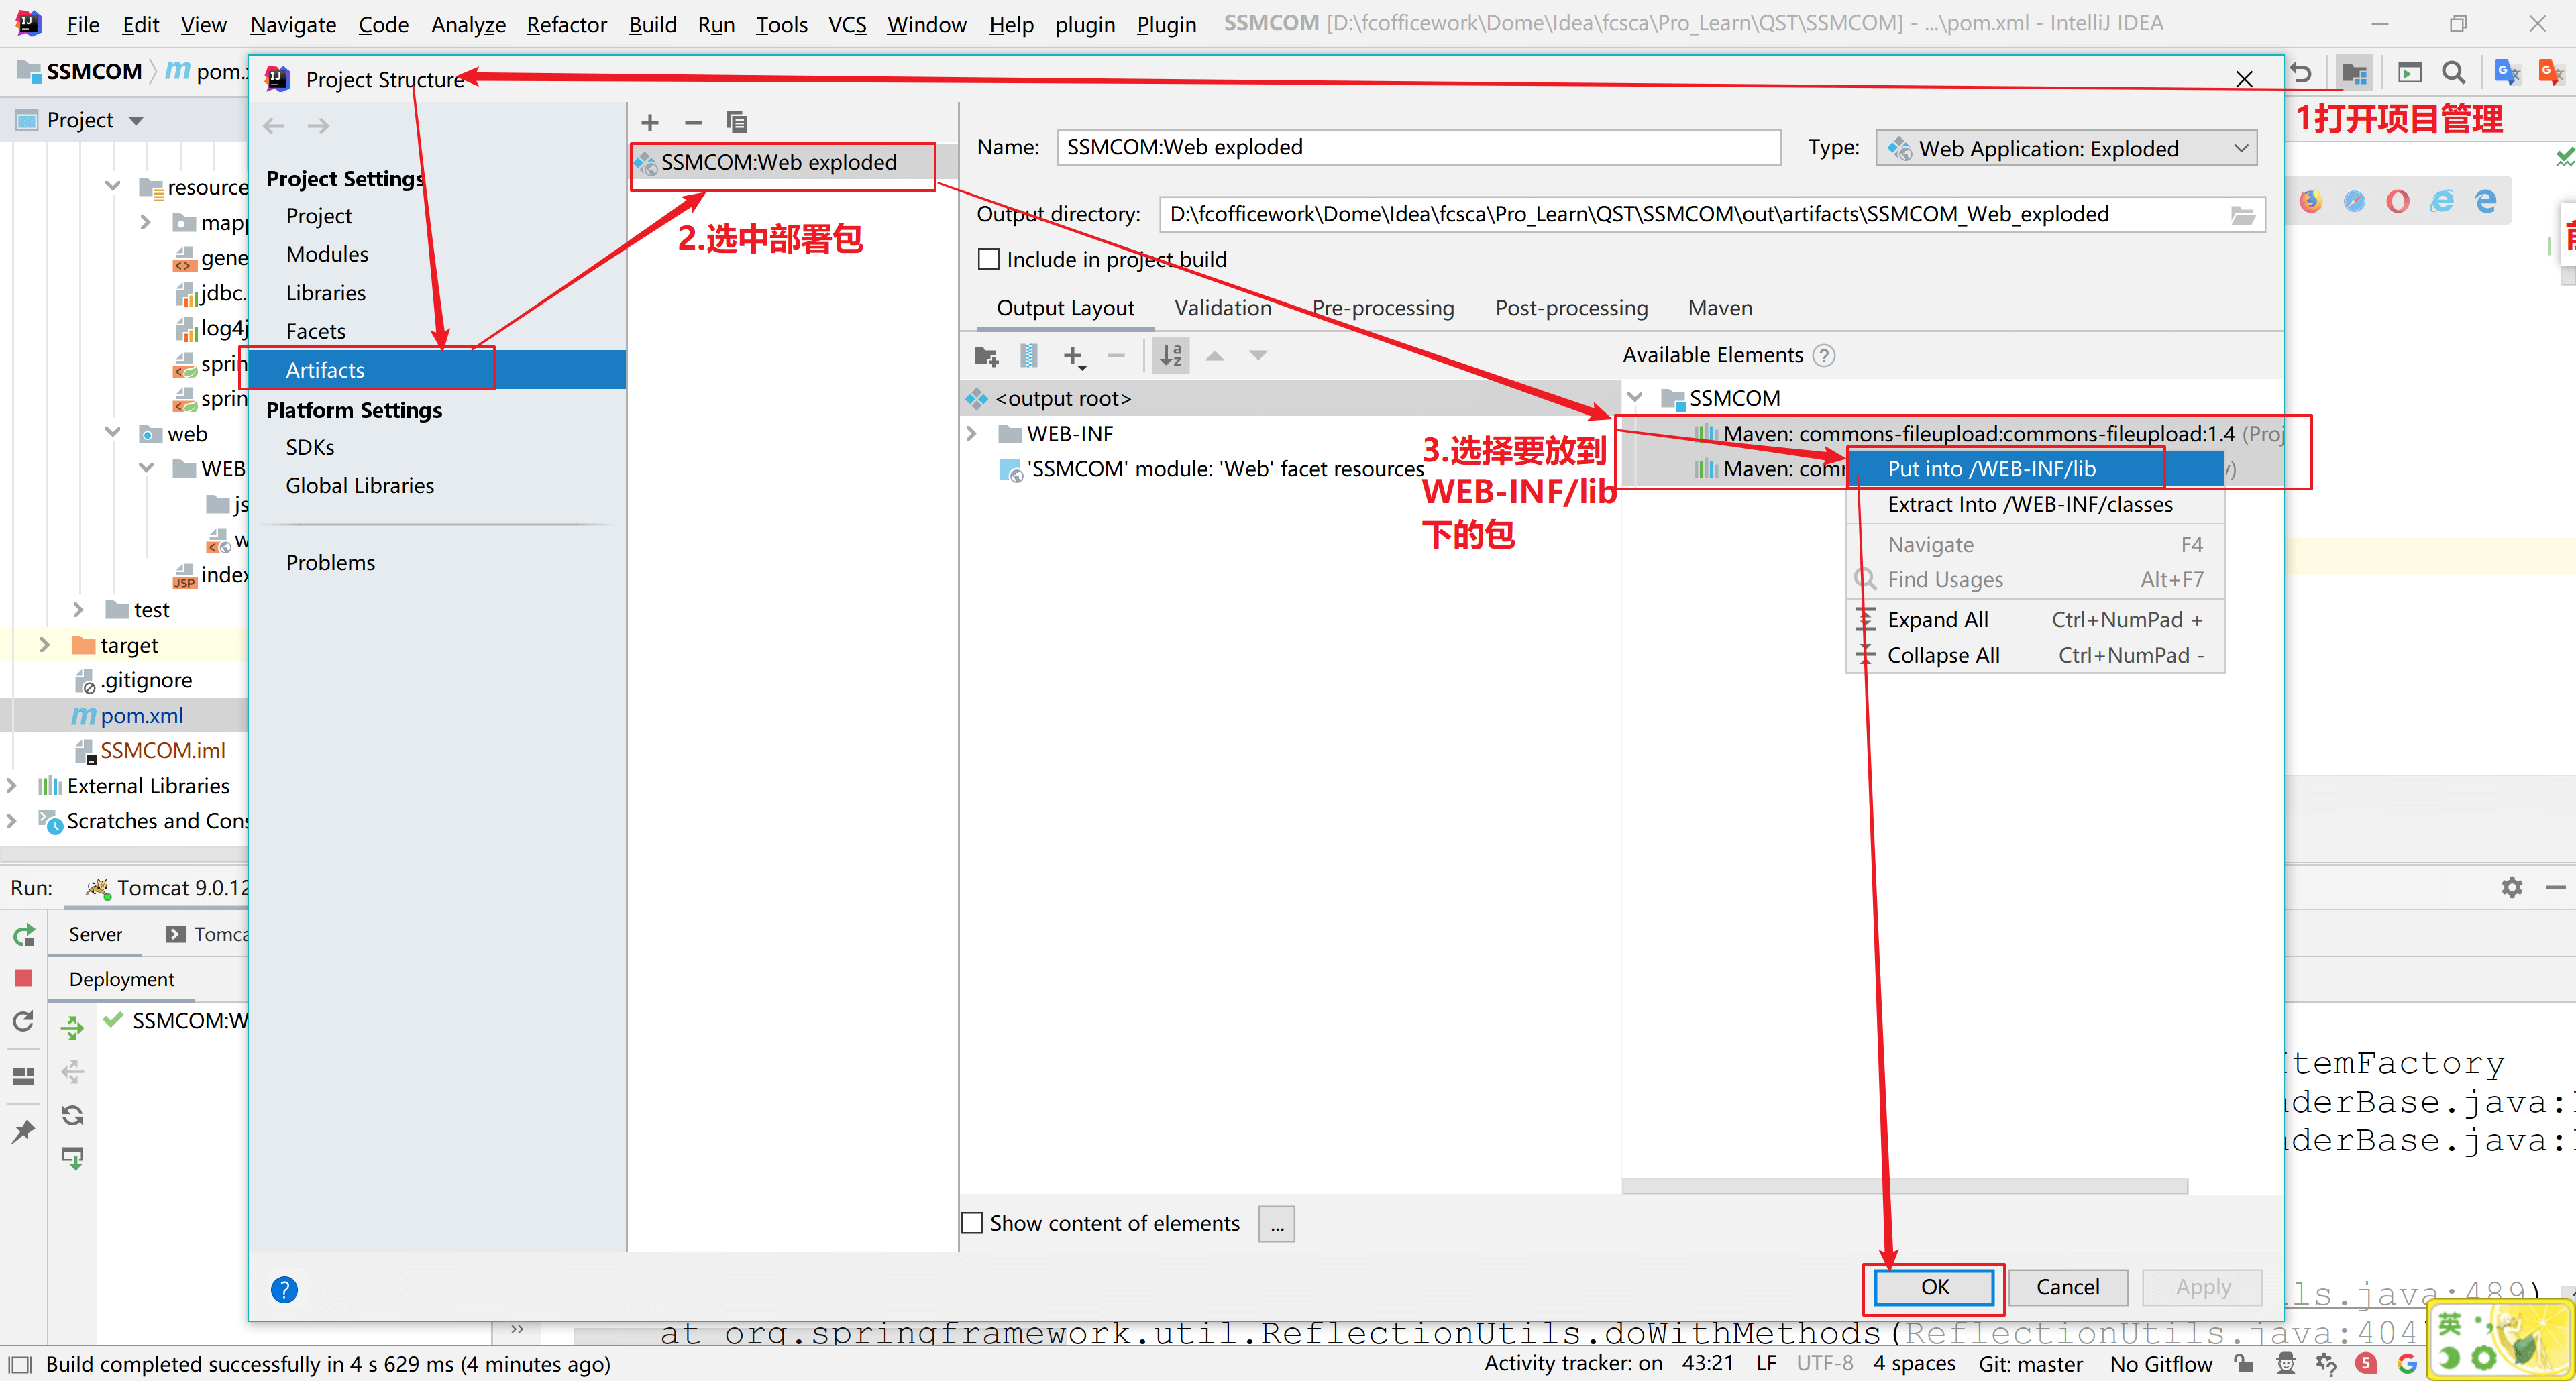Collapse the SSMCOM available elements node
The width and height of the screenshot is (2576, 1381).
point(1635,398)
